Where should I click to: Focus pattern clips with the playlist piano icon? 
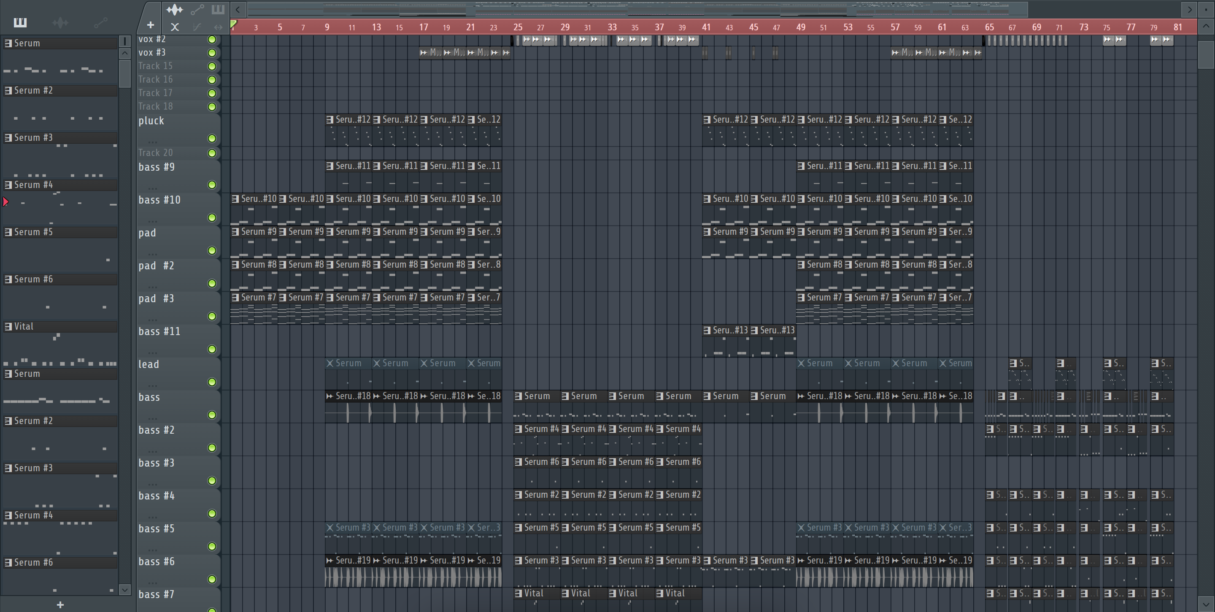tap(218, 9)
